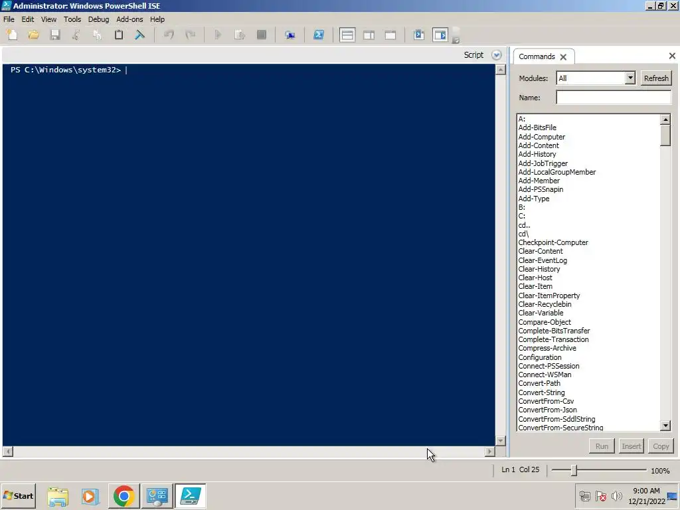Show script pane on top icon
This screenshot has height=510, width=680.
347,35
